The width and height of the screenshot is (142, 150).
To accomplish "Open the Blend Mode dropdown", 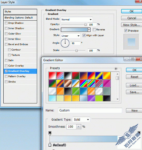I will click(x=77, y=20).
